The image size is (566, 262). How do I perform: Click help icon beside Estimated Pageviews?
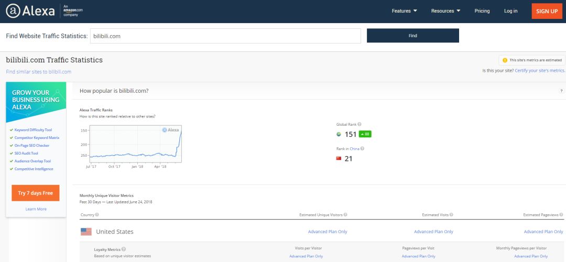pyautogui.click(x=561, y=215)
